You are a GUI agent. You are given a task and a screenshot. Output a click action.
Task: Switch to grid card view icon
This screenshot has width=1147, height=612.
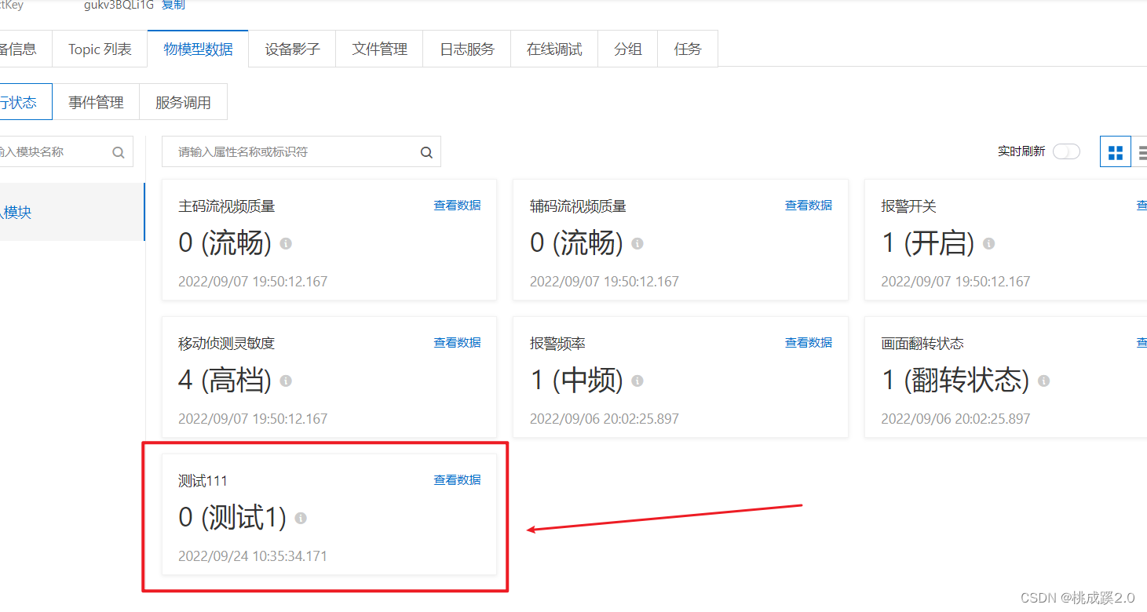tap(1115, 152)
